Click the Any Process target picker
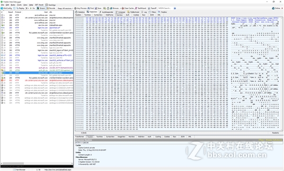The image size is (284, 171). [x=80, y=9]
